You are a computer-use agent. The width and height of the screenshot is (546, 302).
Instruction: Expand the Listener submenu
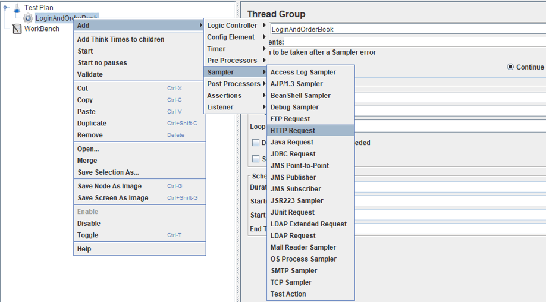click(236, 107)
